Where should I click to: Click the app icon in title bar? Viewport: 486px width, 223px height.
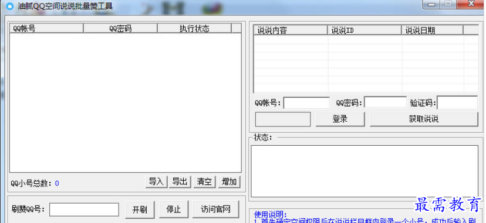coord(10,6)
